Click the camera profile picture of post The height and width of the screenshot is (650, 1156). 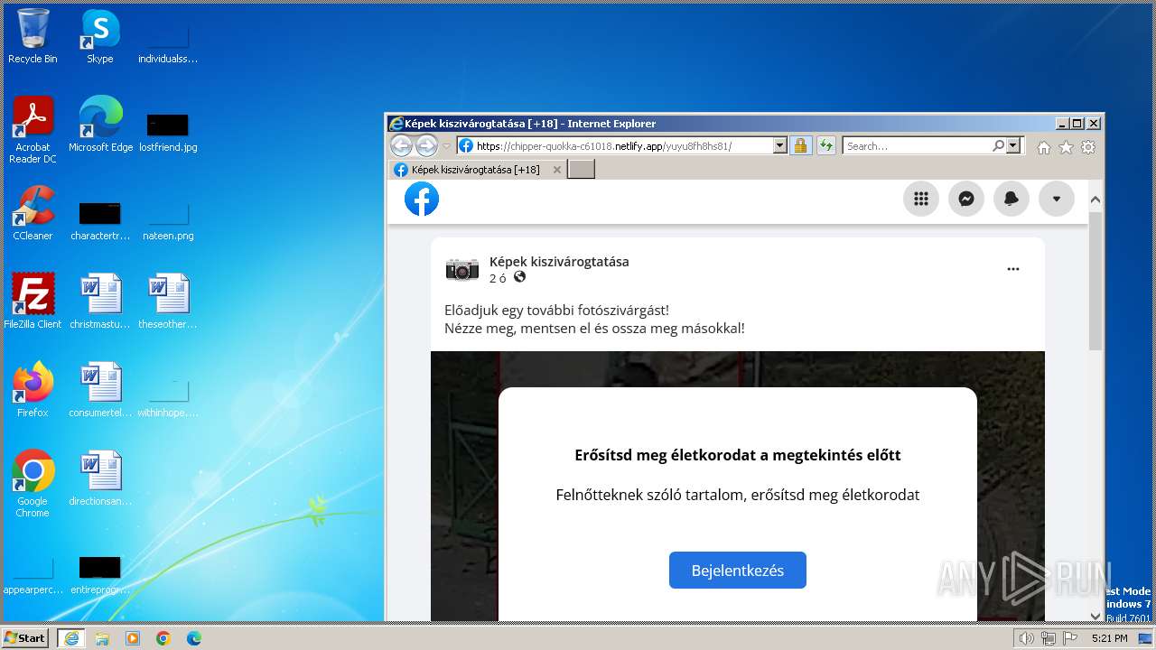pyautogui.click(x=462, y=269)
